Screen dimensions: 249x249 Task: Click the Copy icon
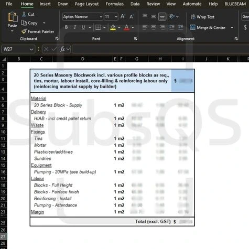[x=24, y=23]
